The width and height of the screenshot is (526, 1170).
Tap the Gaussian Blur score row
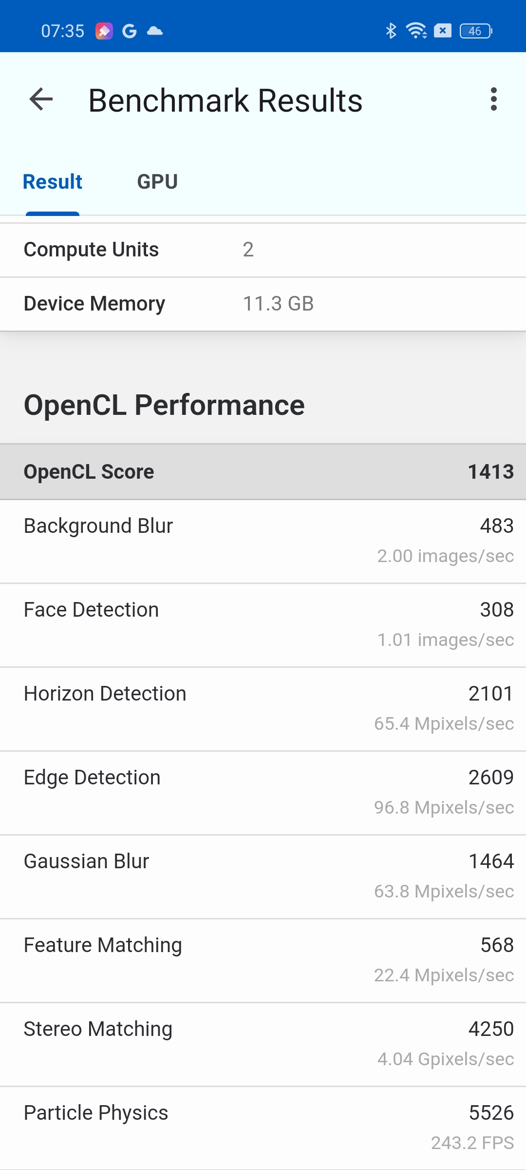click(x=263, y=877)
